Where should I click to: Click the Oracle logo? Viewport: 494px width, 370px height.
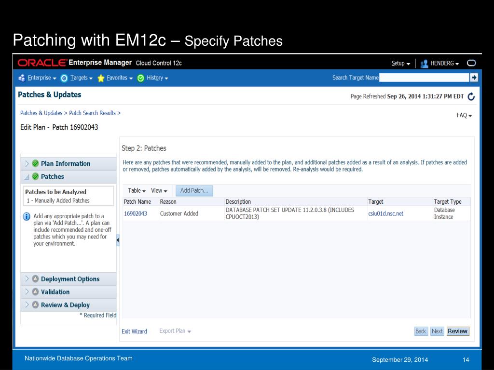coord(42,63)
